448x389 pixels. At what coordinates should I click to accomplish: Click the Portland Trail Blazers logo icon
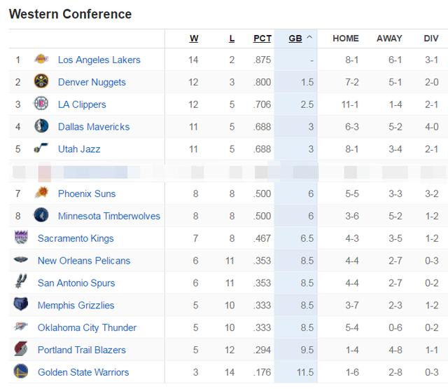(x=21, y=348)
